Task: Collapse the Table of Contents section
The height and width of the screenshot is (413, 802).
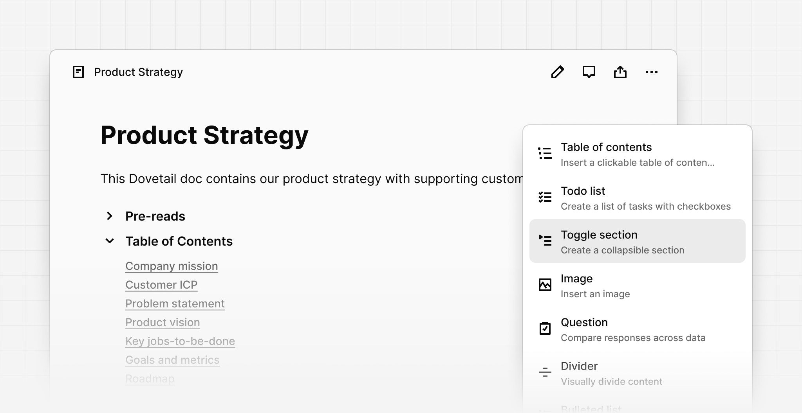Action: 110,241
